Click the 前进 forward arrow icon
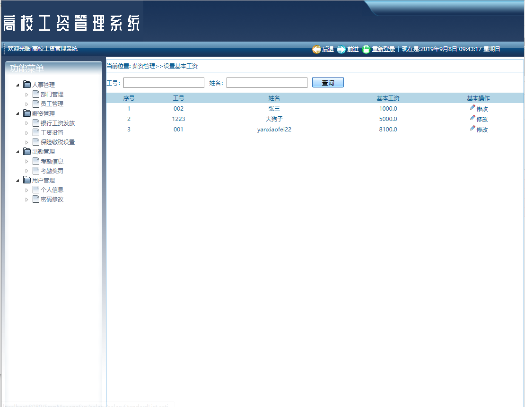 (341, 49)
